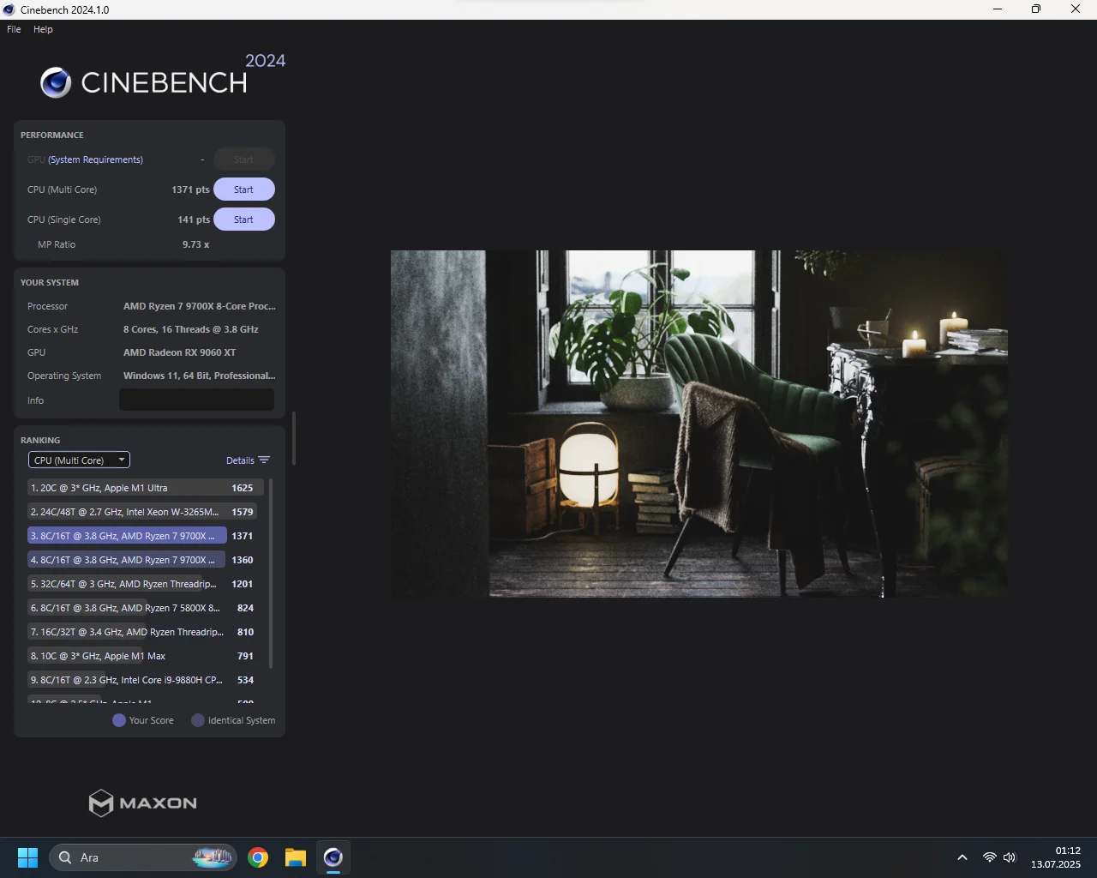Open the volume speaker icon
The width and height of the screenshot is (1097, 878).
1010,857
